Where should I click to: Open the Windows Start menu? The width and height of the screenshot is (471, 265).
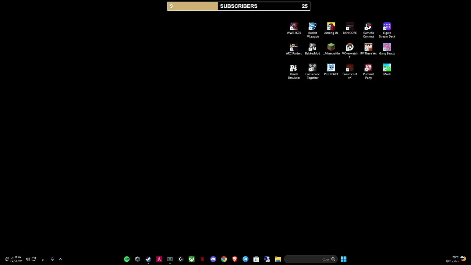tap(343, 259)
